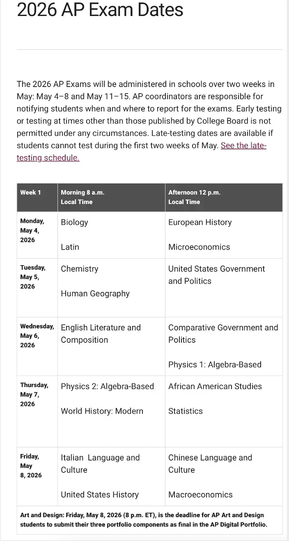Click the Macroeconomics exam entry

click(x=200, y=495)
